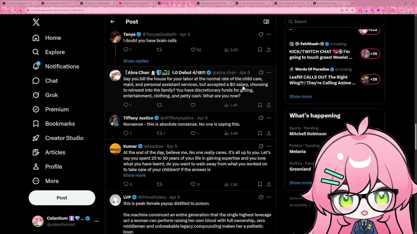Open Articles in sidebar
Viewport: 417px width, 234px height.
click(49, 152)
